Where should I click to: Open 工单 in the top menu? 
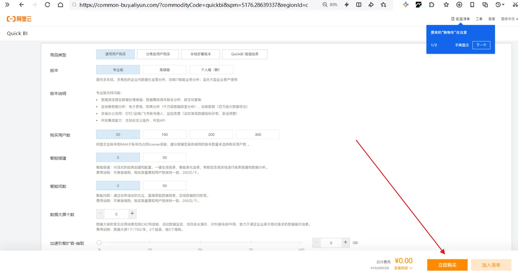(x=479, y=19)
